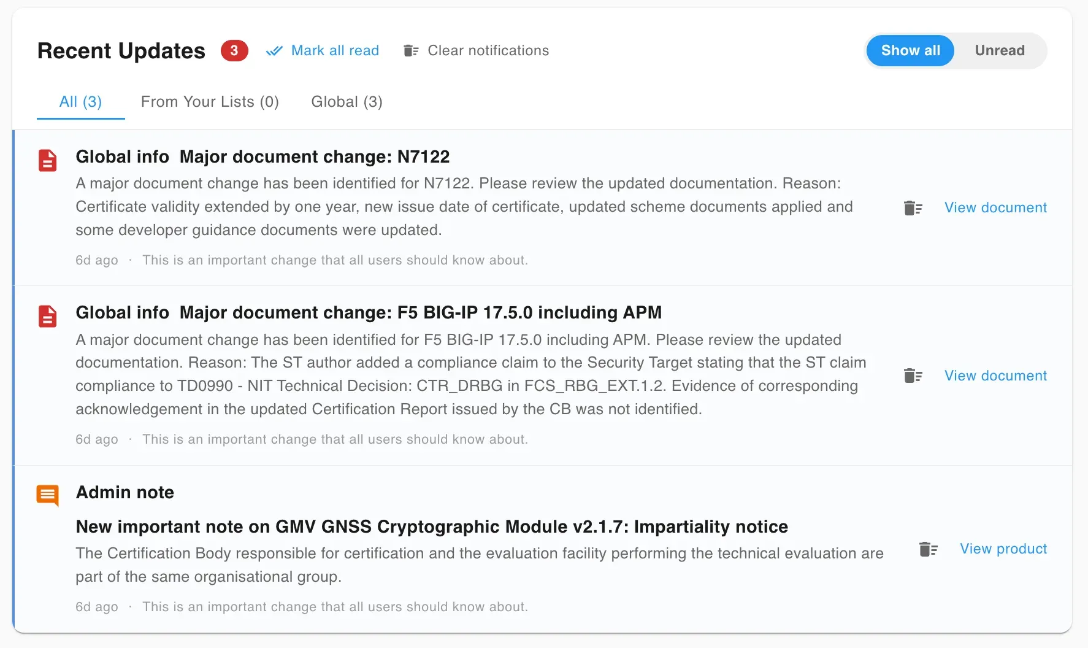Enable the Show all filter

(x=910, y=50)
